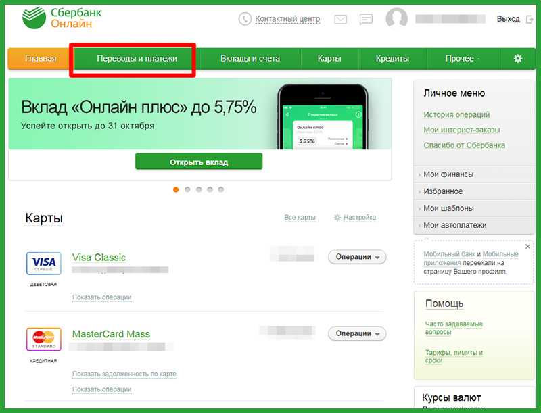Open Мобильный банк link in notice

click(x=449, y=254)
